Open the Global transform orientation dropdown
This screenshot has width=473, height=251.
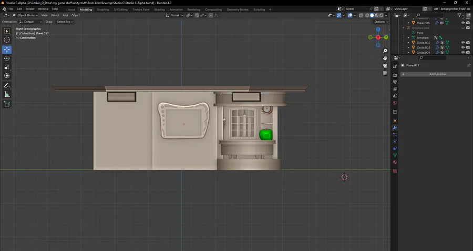175,15
